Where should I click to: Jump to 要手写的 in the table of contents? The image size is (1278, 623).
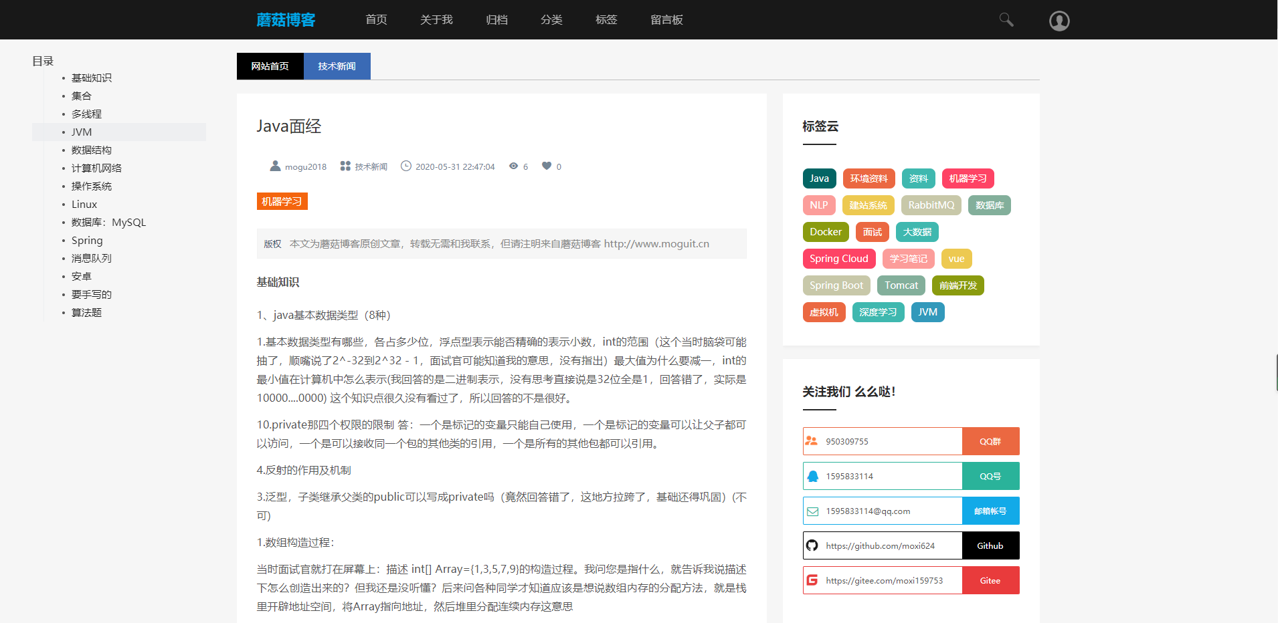tap(92, 295)
